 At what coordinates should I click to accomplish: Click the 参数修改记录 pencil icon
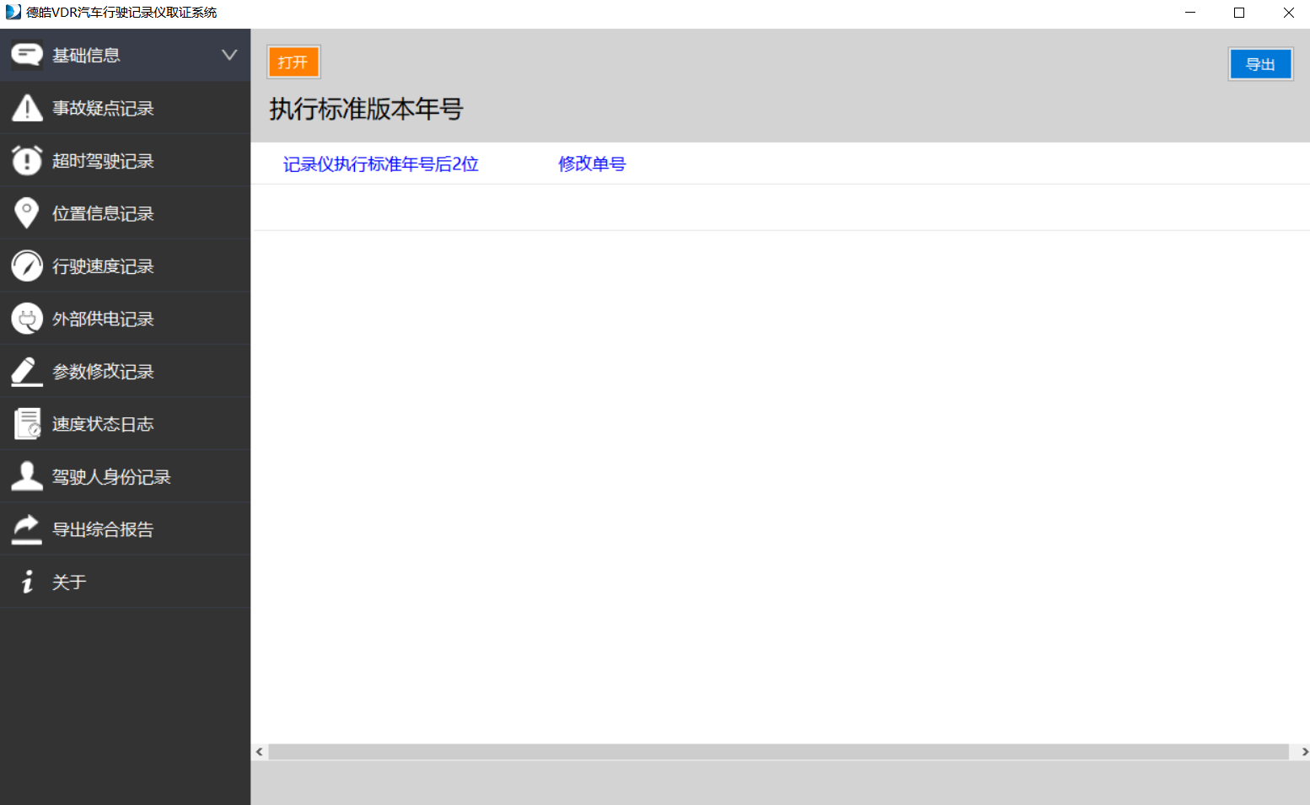click(27, 371)
